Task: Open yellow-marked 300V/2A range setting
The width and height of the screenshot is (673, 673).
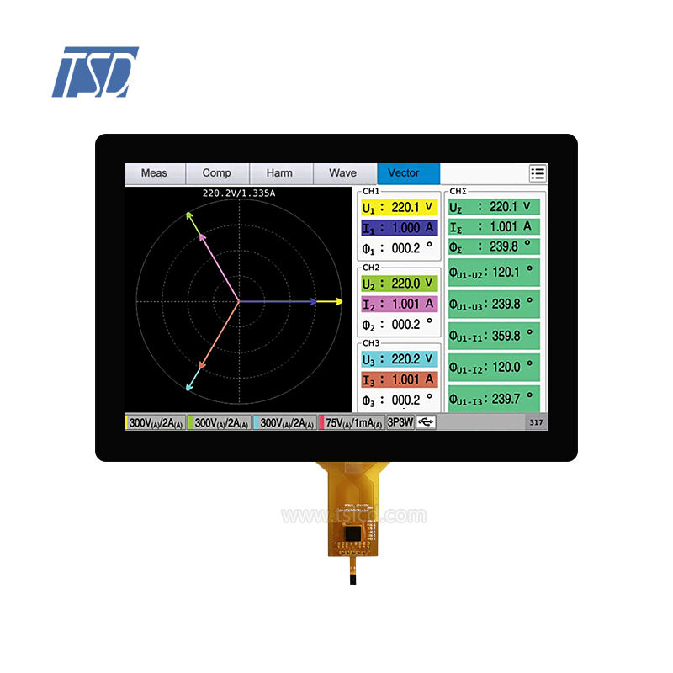Action: [156, 423]
